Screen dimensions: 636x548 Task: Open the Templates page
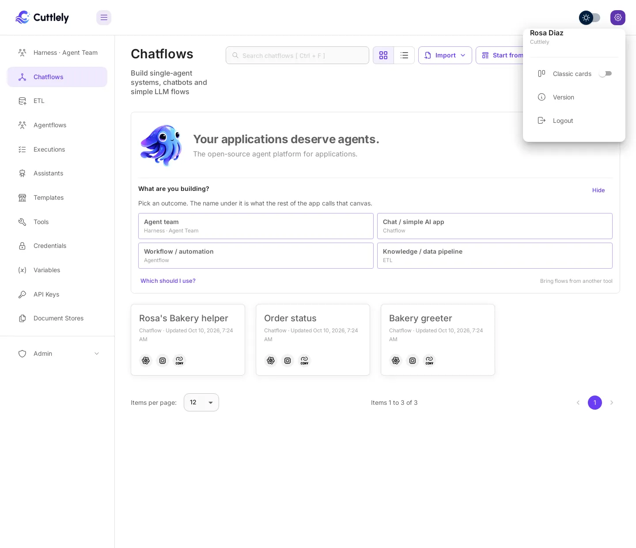click(57, 198)
